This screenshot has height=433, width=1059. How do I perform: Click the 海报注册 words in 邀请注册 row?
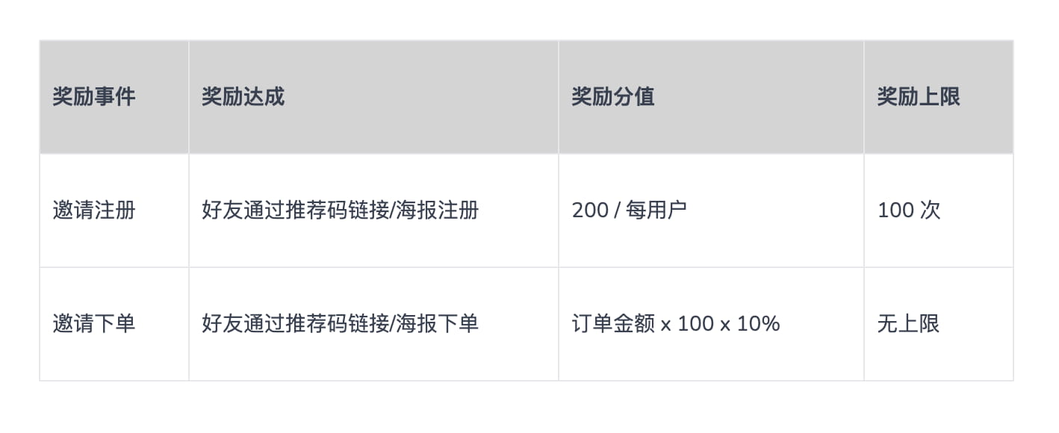(437, 211)
